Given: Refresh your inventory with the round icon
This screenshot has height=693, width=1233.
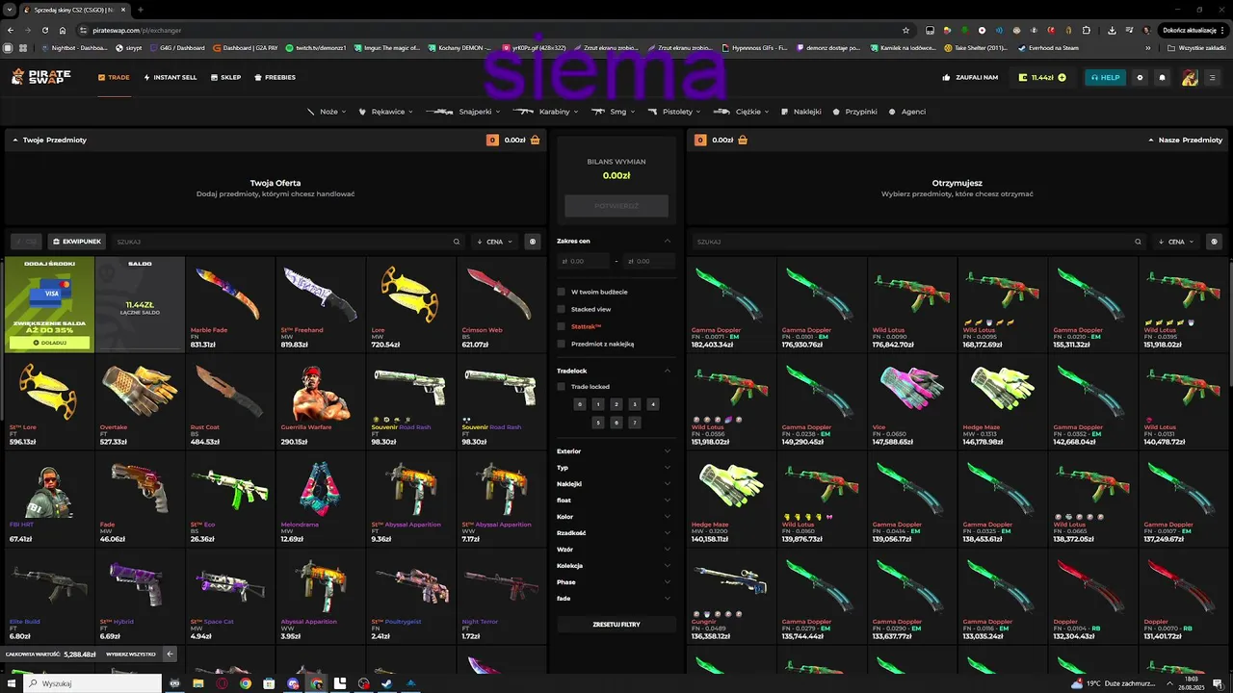Looking at the screenshot, I should point(533,242).
